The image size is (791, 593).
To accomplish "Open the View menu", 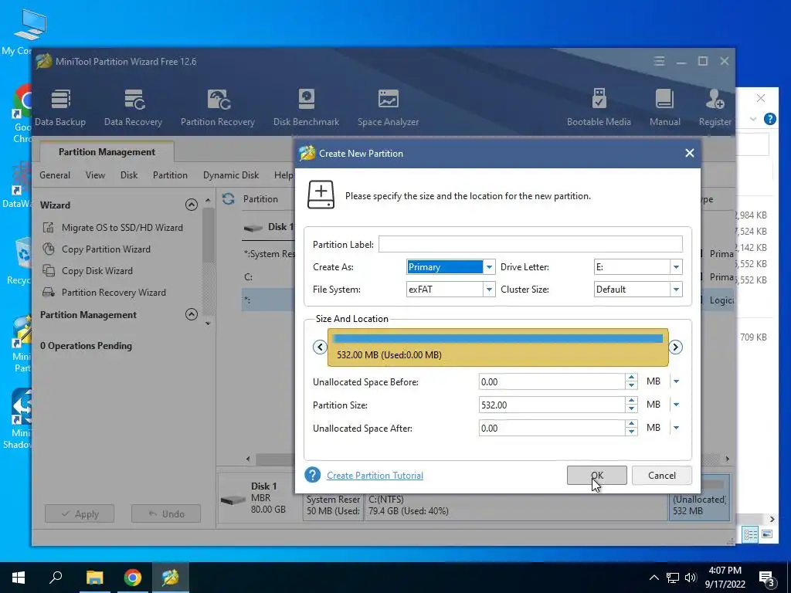I will coord(95,175).
